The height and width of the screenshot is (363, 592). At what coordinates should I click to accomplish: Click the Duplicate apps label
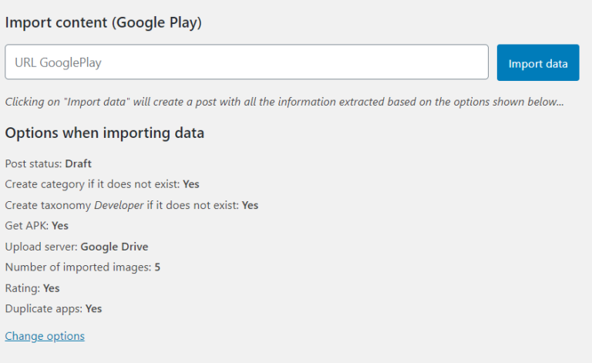tap(43, 309)
